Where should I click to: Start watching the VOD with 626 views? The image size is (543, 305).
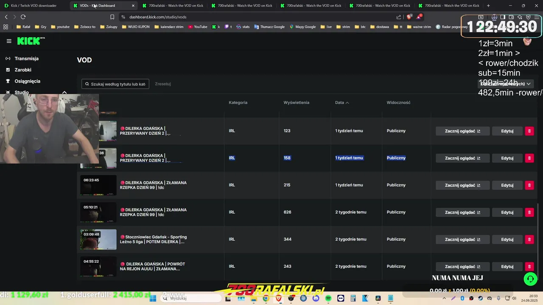(x=462, y=212)
